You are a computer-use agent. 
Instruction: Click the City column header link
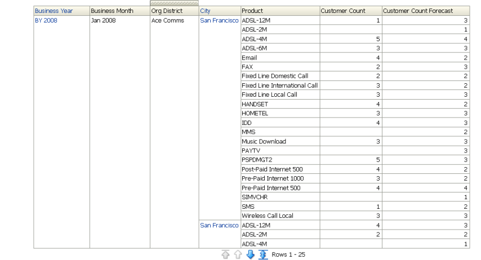pyautogui.click(x=205, y=11)
